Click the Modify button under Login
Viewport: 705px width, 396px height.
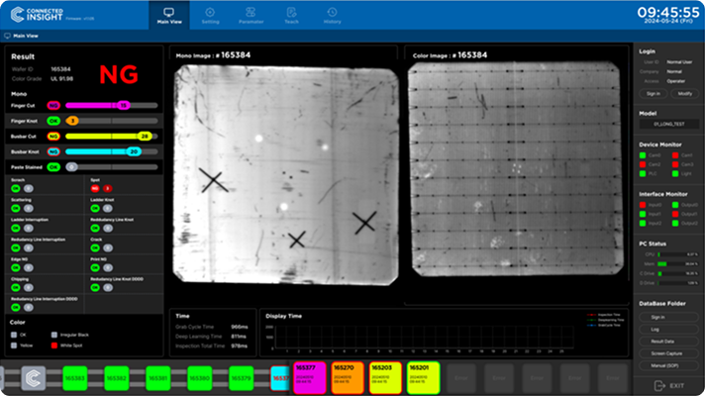click(685, 93)
